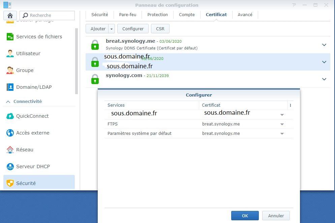Open Paramètres système par défaut certificate dropdown

point(282,134)
